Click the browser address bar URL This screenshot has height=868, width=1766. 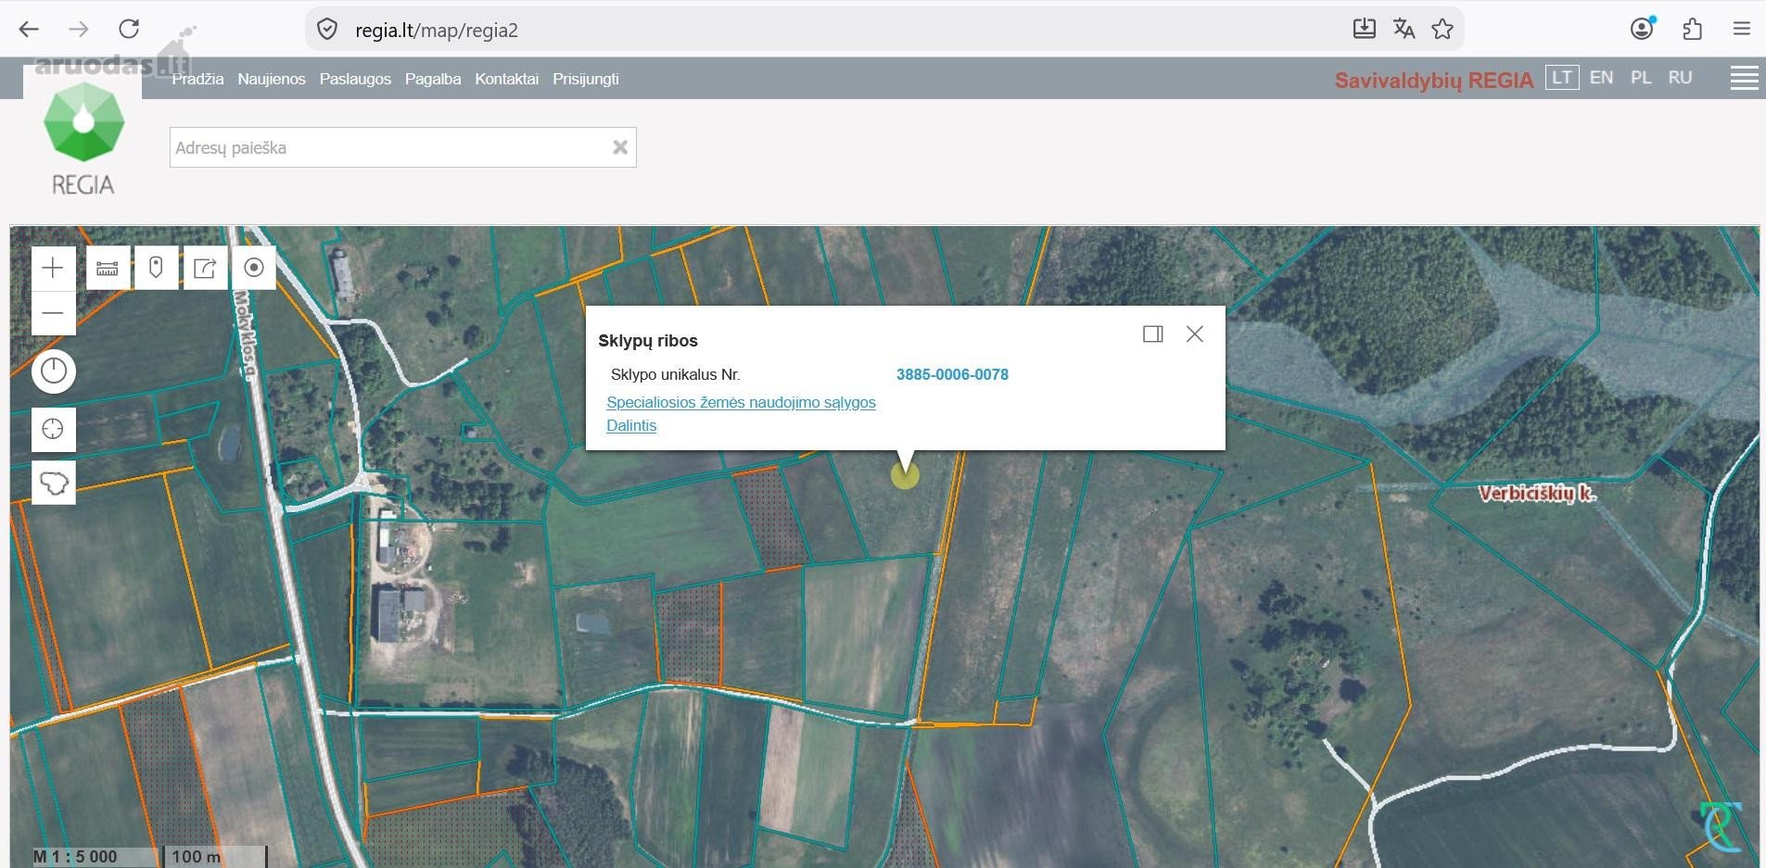coord(437,30)
